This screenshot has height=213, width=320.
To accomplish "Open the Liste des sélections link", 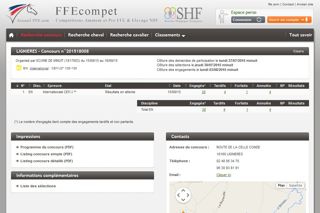I will 38,186.
